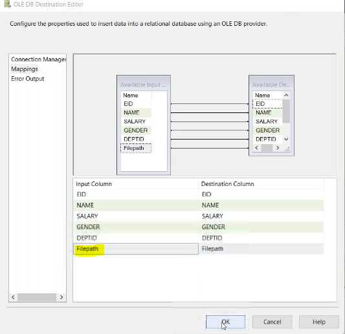Select the Mappings page
This screenshot has height=334, width=345.
point(25,69)
